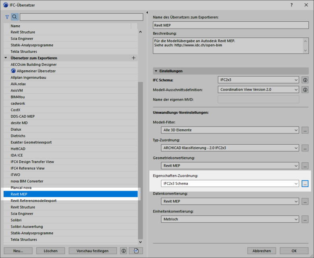This screenshot has height=258, width=314.
Task: Click the translator search input field
Action: pos(81,17)
